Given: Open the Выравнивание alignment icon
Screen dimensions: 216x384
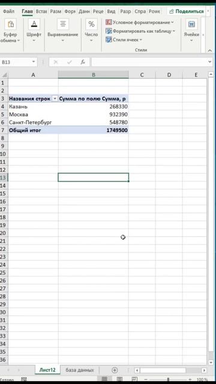Looking at the screenshot, I should pyautogui.click(x=62, y=25).
